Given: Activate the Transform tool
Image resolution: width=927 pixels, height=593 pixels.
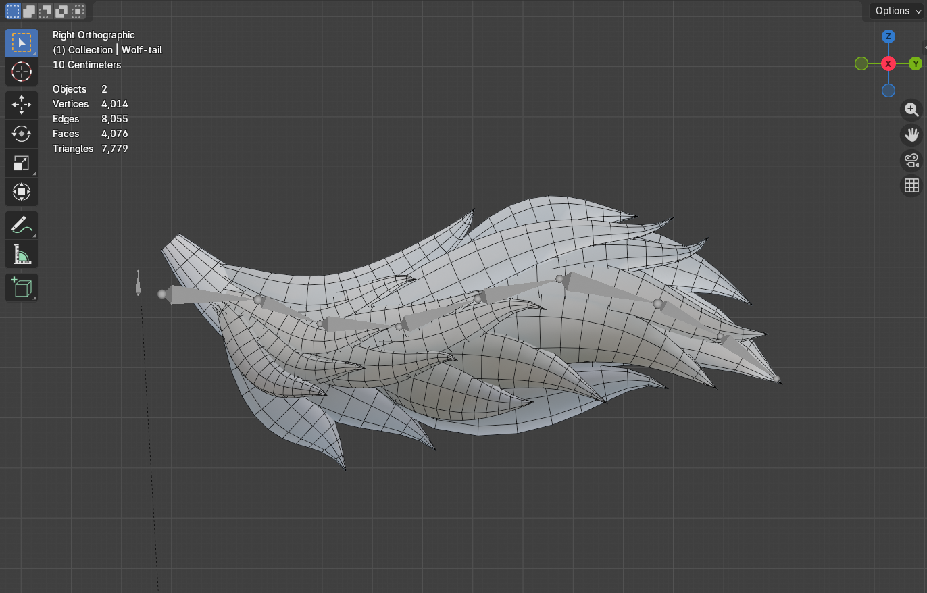Looking at the screenshot, I should 22,192.
